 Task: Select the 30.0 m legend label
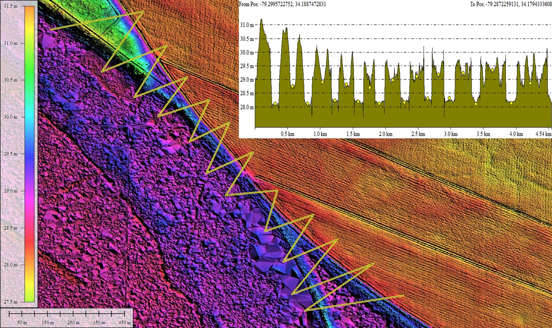[x=10, y=117]
